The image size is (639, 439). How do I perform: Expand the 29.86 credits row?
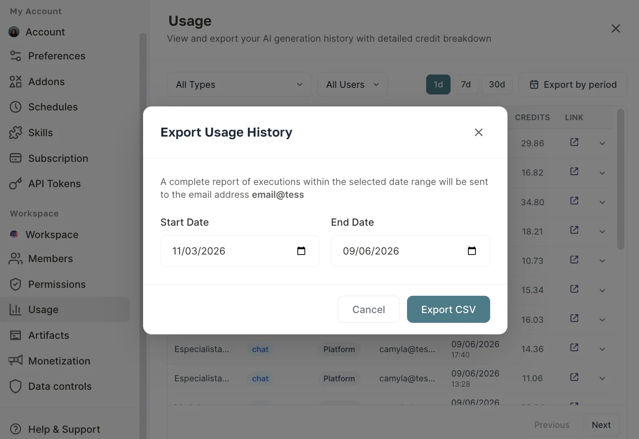(602, 143)
